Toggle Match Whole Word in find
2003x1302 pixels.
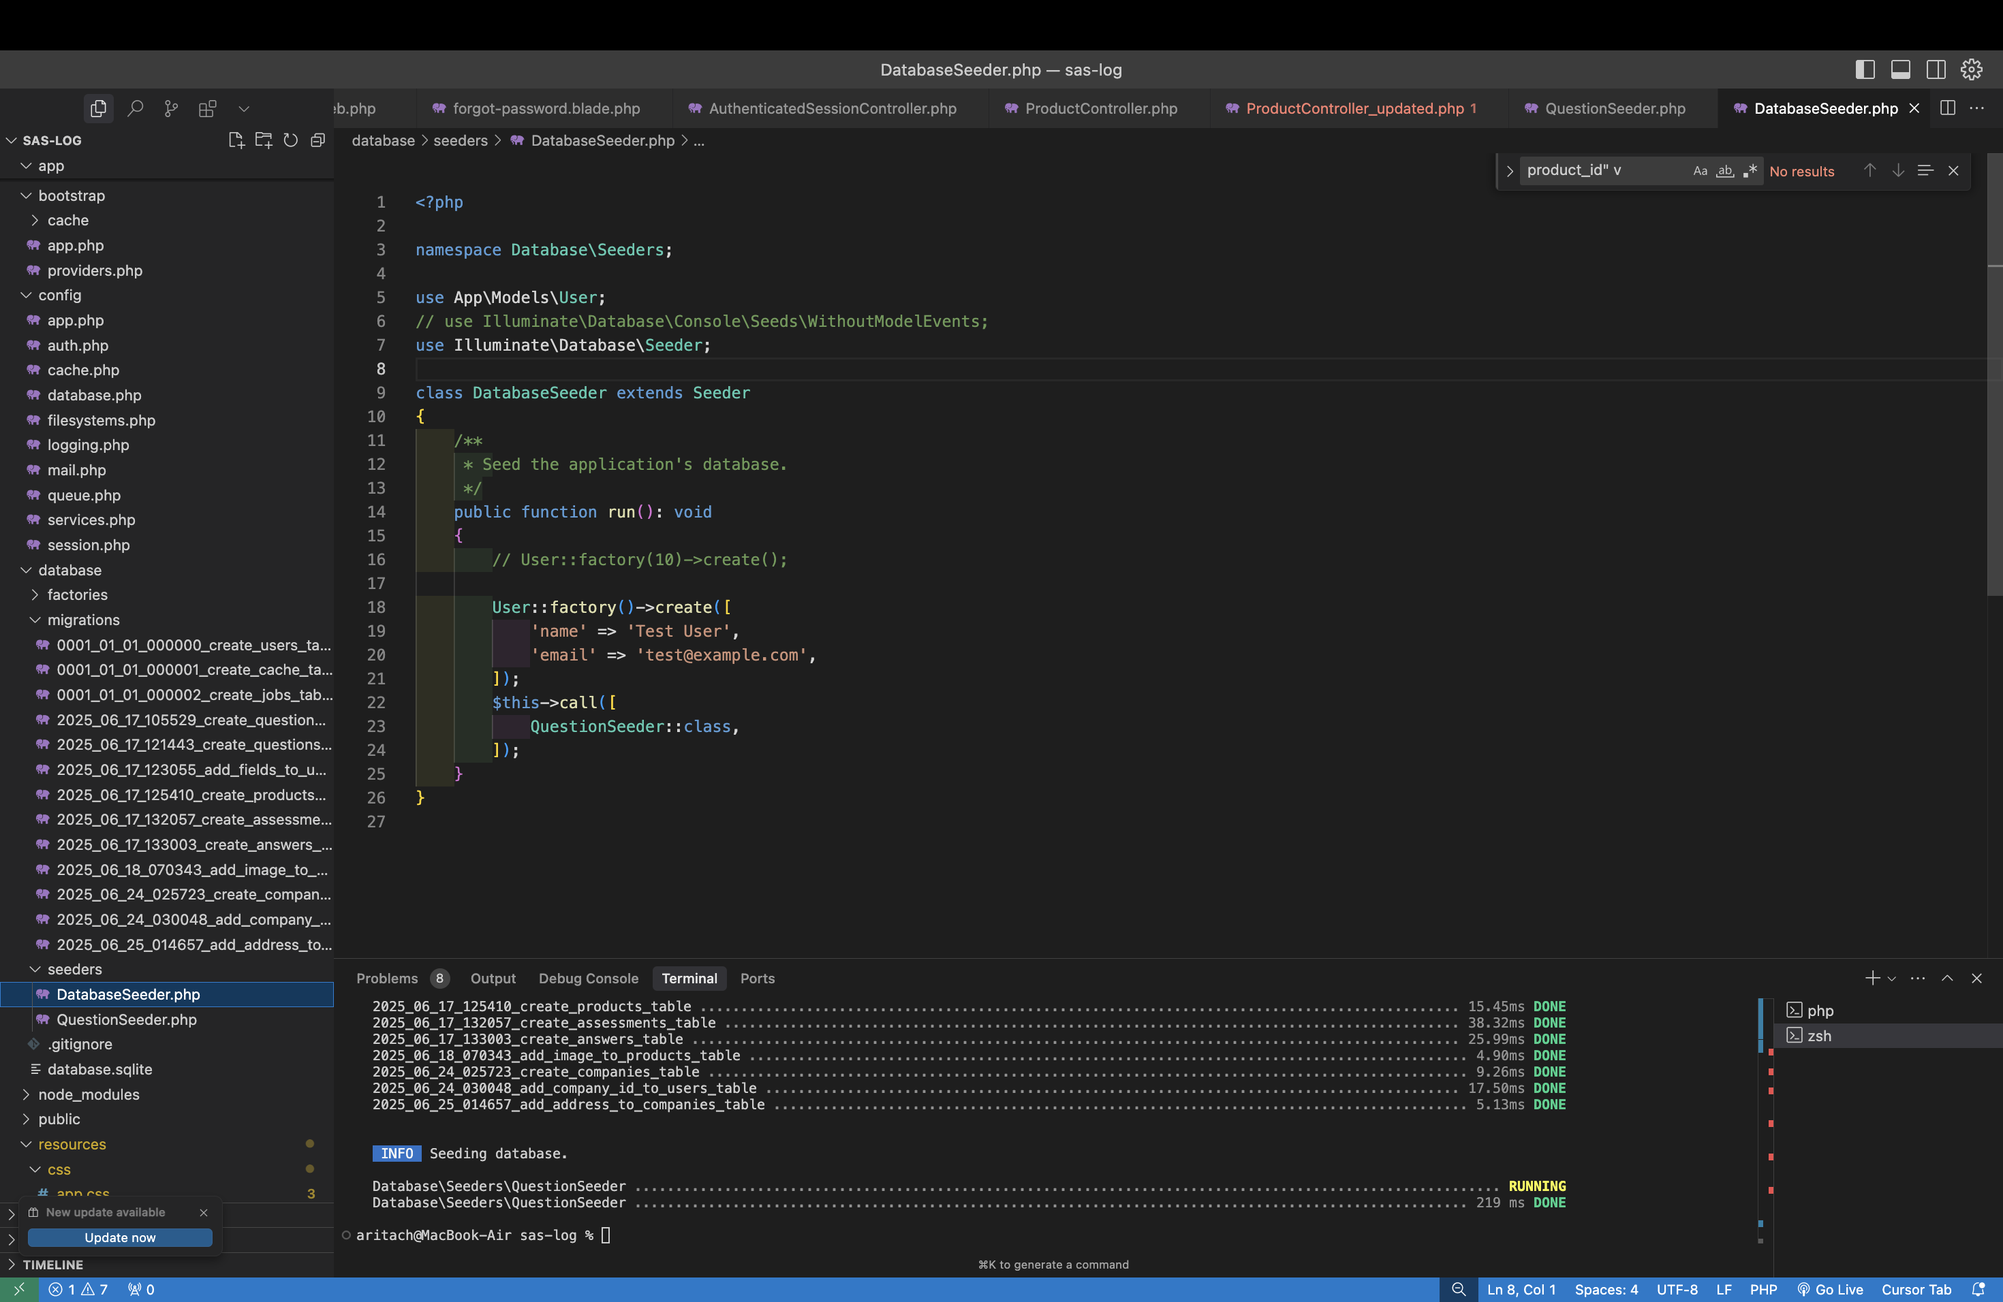coord(1725,171)
